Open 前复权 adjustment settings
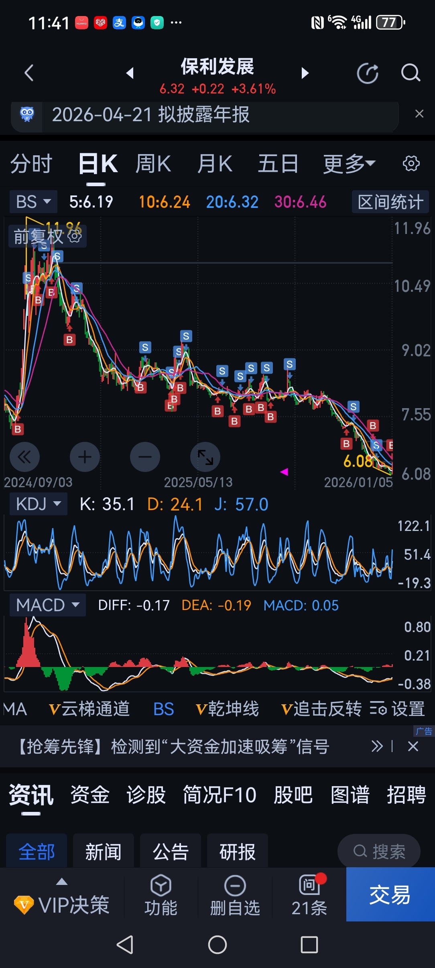 (47, 236)
